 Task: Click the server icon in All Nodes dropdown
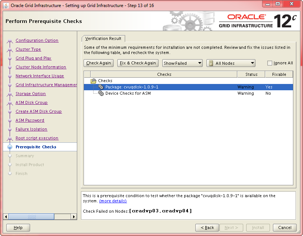(211, 63)
